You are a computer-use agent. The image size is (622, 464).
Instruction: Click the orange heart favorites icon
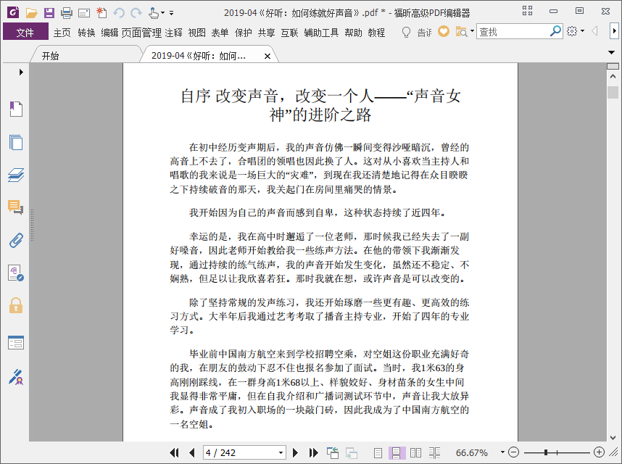444,31
